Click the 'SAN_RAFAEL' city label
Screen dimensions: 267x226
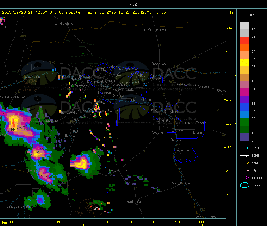pyautogui.click(x=109, y=81)
